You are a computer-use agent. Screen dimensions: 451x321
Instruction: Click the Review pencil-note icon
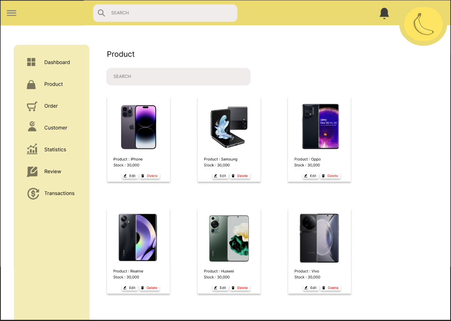point(31,171)
